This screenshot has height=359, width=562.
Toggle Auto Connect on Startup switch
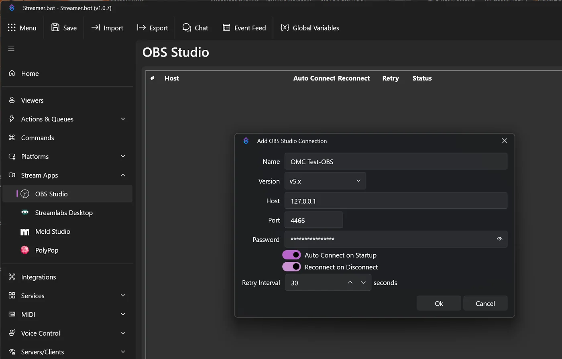click(291, 255)
